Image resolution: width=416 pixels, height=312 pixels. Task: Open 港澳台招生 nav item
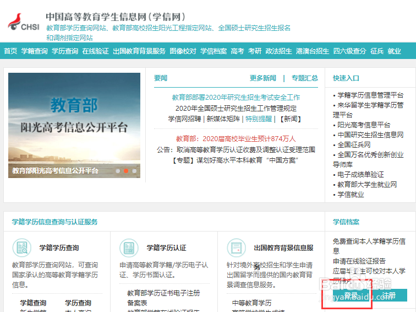click(x=313, y=51)
